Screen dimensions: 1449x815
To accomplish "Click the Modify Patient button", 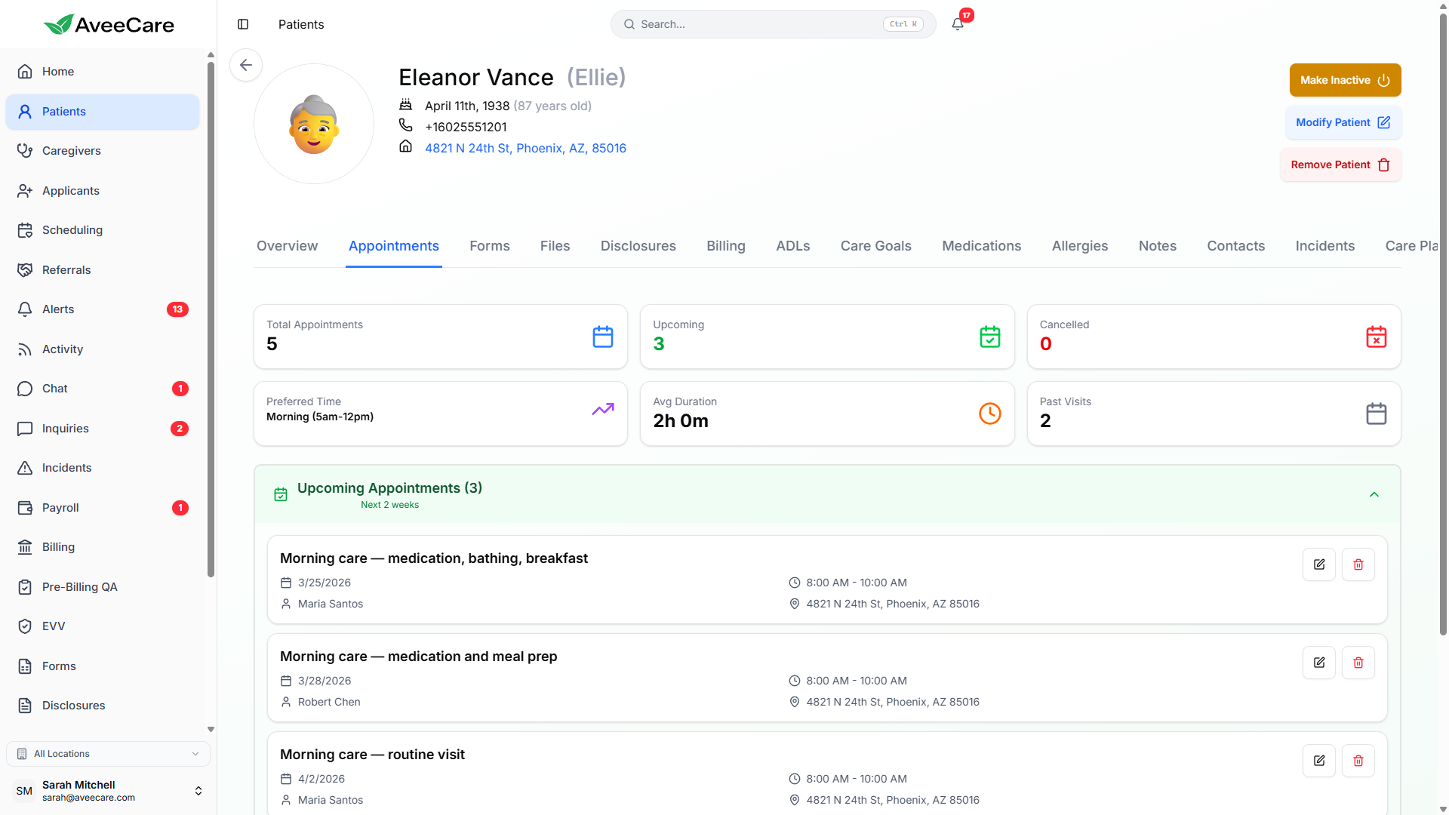I will pyautogui.click(x=1343, y=122).
